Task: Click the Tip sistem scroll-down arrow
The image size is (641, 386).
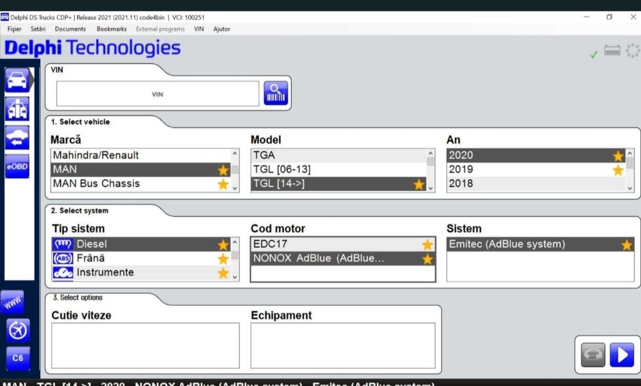Action: (x=235, y=277)
